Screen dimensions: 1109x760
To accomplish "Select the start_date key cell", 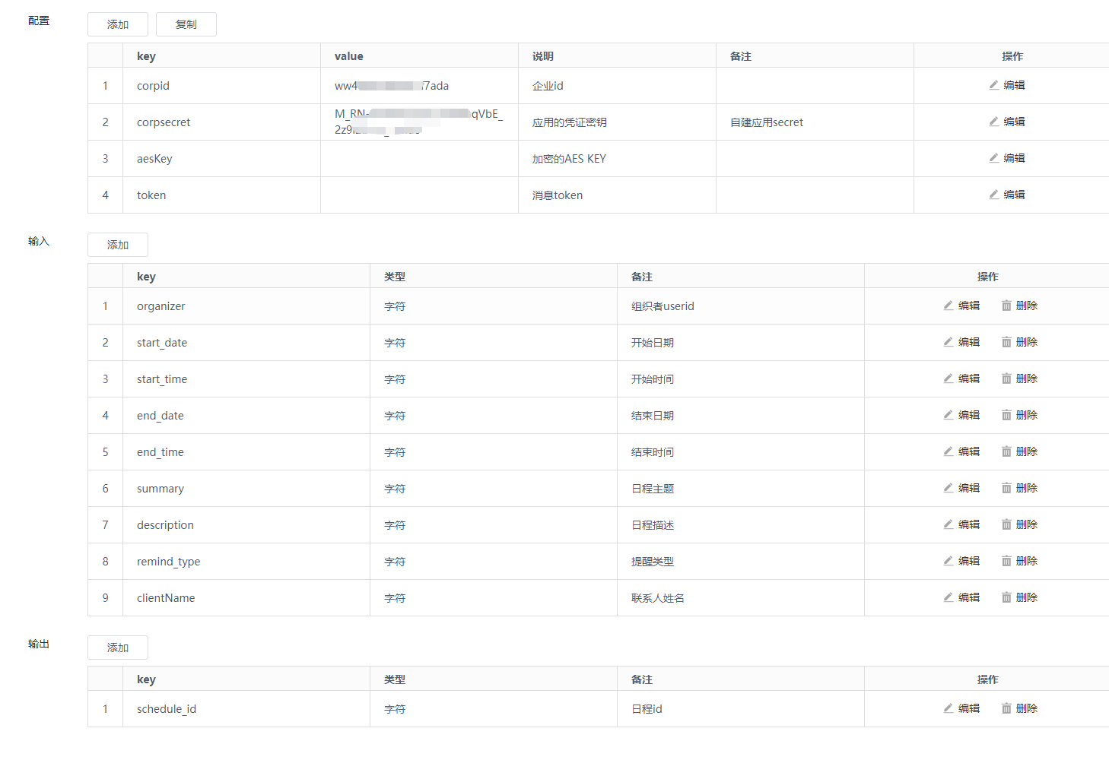I will click(x=246, y=343).
